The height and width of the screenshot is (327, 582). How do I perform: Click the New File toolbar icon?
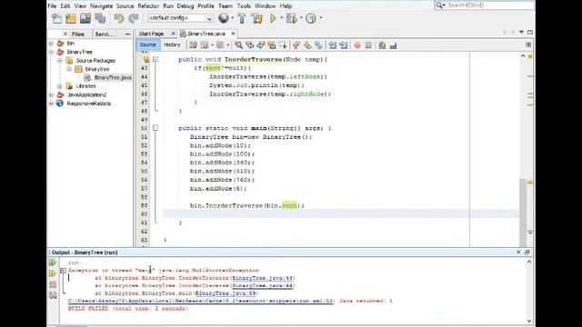(x=56, y=18)
